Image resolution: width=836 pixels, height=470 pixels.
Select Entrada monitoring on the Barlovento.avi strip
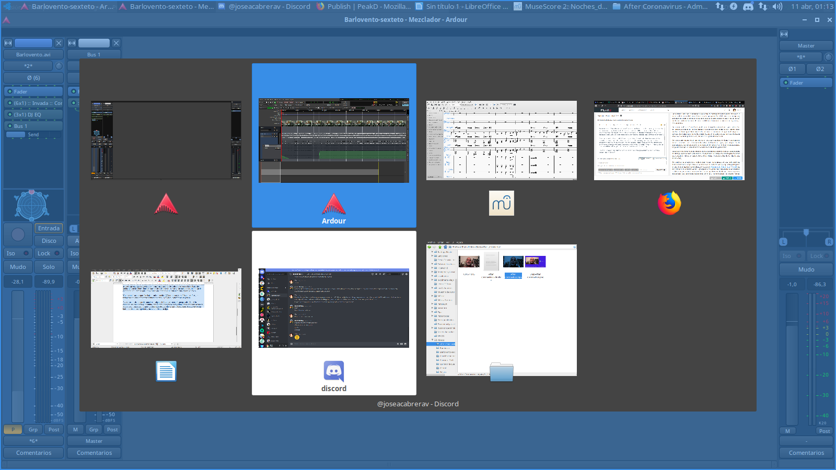point(49,228)
